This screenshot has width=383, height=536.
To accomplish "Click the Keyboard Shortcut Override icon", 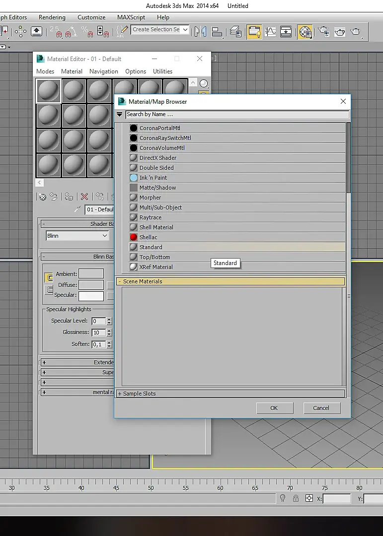I will (37, 31).
